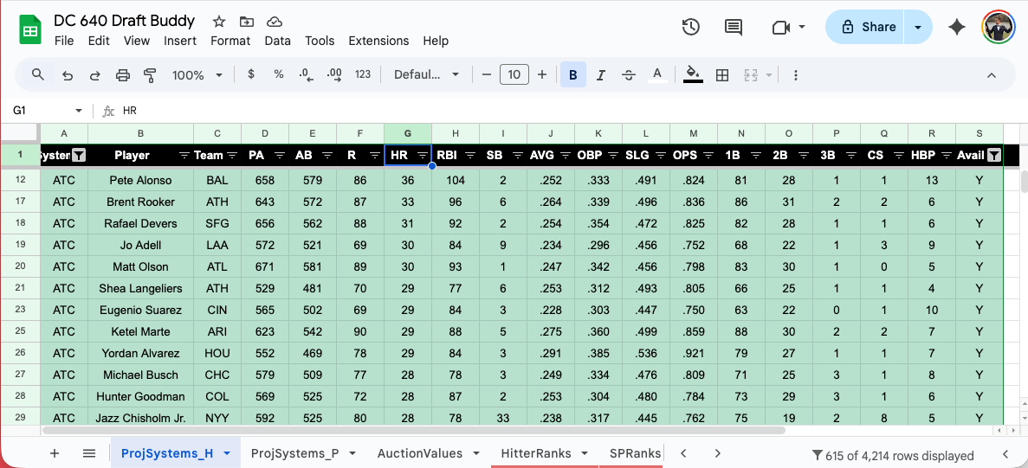The image size is (1028, 468).
Task: Add a new sheet with plus icon
Action: tap(55, 453)
